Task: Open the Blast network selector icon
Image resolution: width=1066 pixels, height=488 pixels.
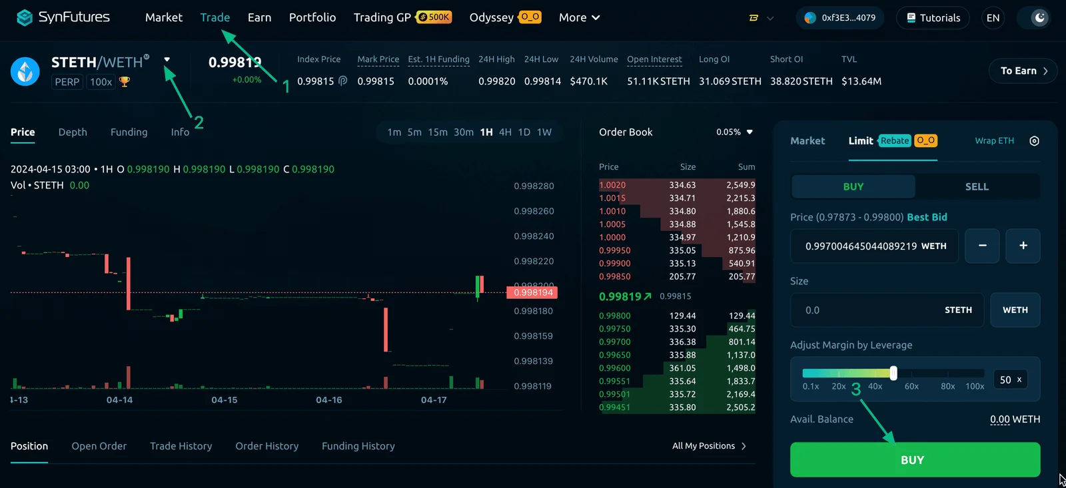Action: pos(754,18)
